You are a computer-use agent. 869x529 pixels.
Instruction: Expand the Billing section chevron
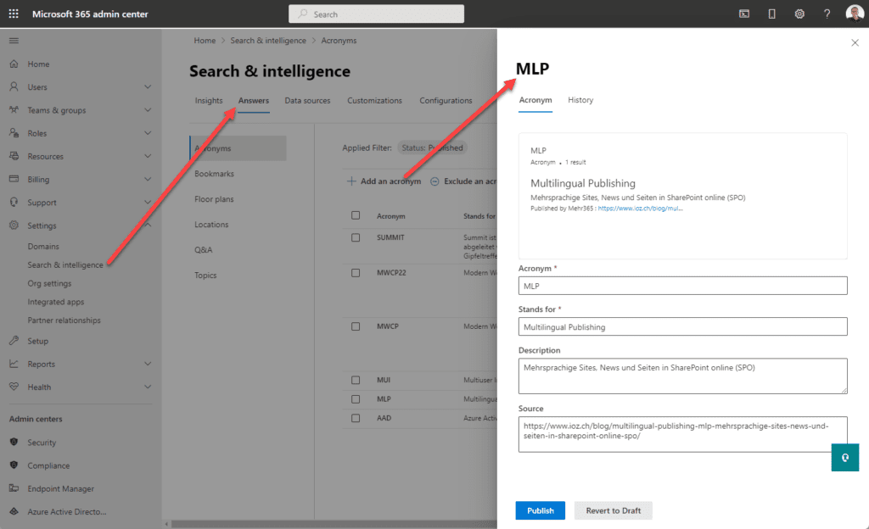pyautogui.click(x=148, y=180)
